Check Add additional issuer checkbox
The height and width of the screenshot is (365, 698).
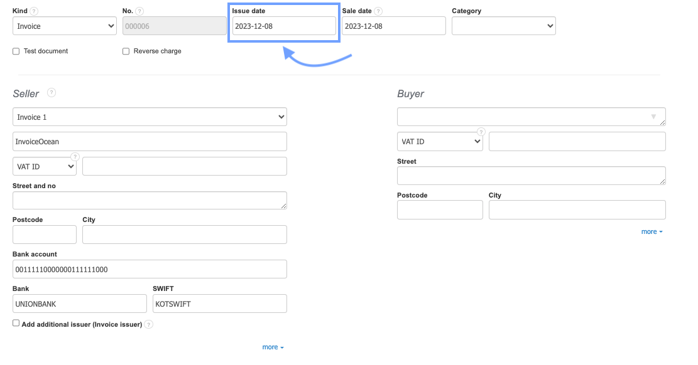tap(16, 324)
